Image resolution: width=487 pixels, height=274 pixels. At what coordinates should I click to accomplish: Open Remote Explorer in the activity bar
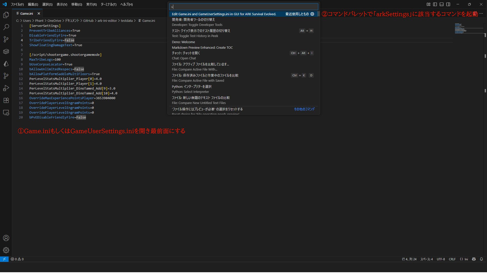coord(6,113)
